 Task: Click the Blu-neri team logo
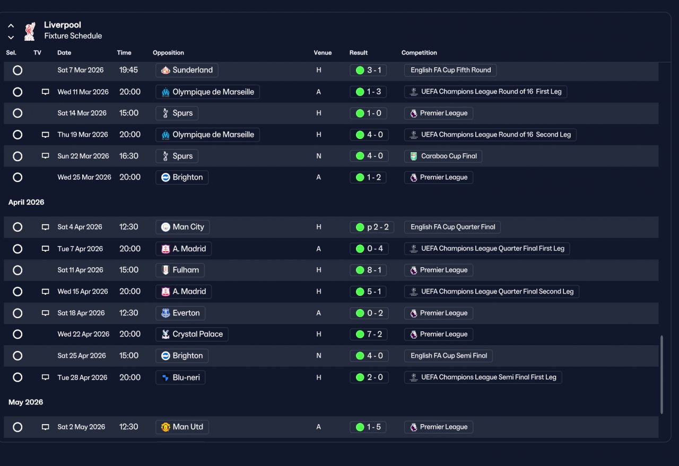coord(166,377)
